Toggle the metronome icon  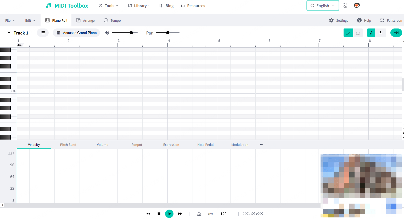pos(199,214)
